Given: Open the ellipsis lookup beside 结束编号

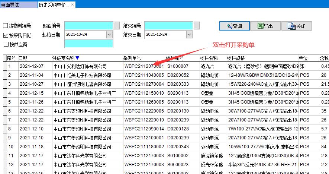Looking at the screenshot, I should coord(196,26).
